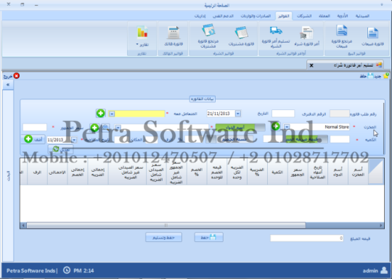Expand the Normal Store warehouse dropdown
The width and height of the screenshot is (392, 279).
click(x=287, y=127)
